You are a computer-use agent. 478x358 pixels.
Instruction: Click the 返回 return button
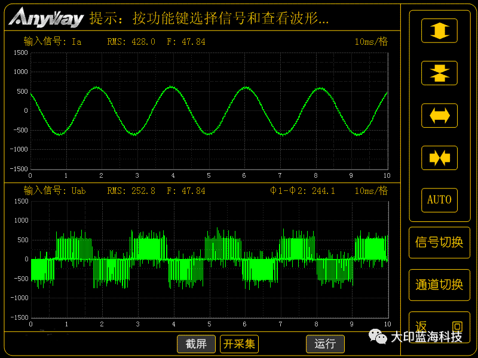439,327
